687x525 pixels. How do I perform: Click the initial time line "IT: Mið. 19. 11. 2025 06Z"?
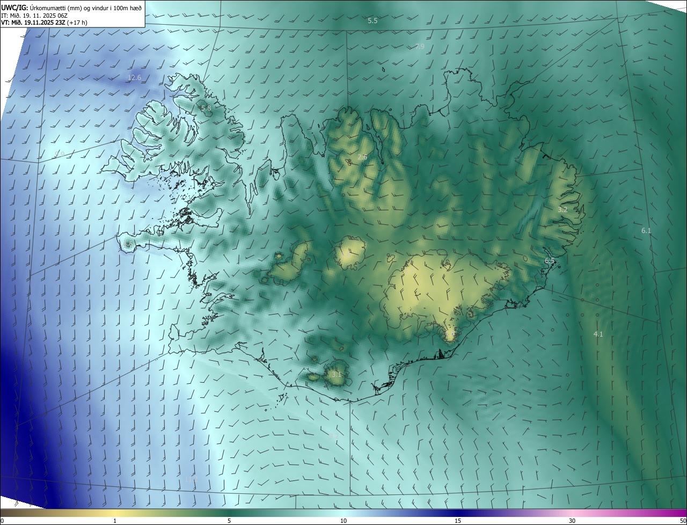(34, 16)
